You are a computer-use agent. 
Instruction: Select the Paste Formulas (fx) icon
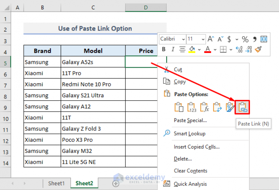[204, 107]
